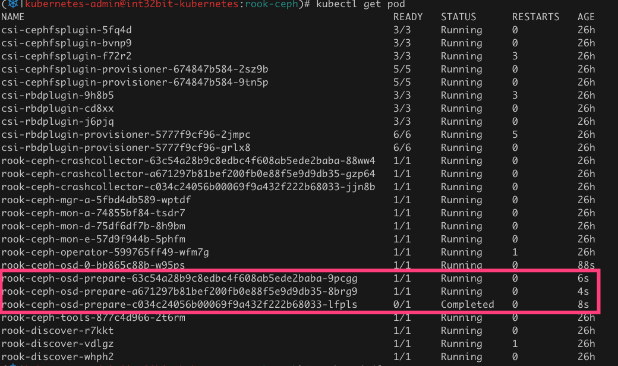The image size is (618, 366).
Task: Click the Running status of rook-discover-whph2
Action: 461,356
